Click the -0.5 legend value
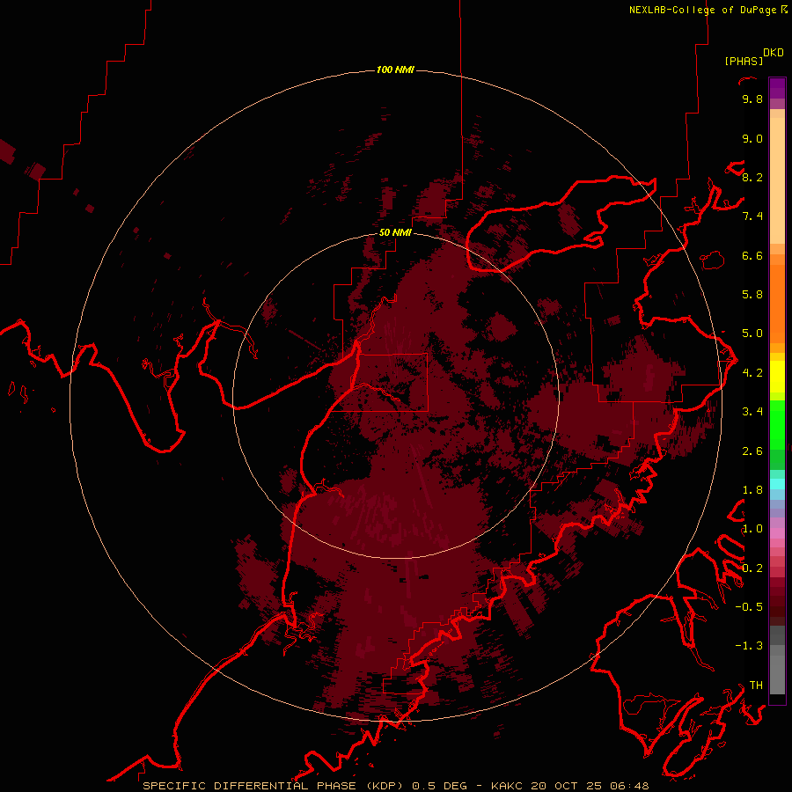This screenshot has height=792, width=792. [x=749, y=607]
